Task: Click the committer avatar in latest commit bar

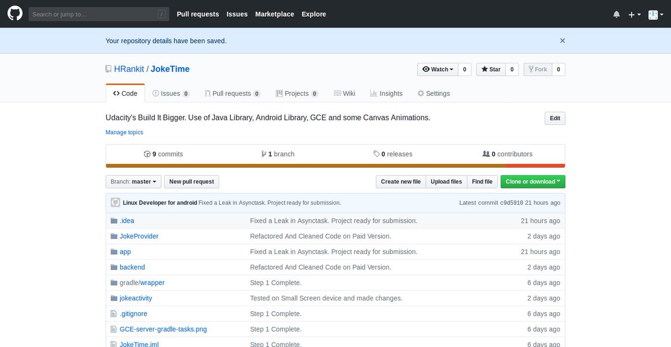Action: pyautogui.click(x=115, y=203)
